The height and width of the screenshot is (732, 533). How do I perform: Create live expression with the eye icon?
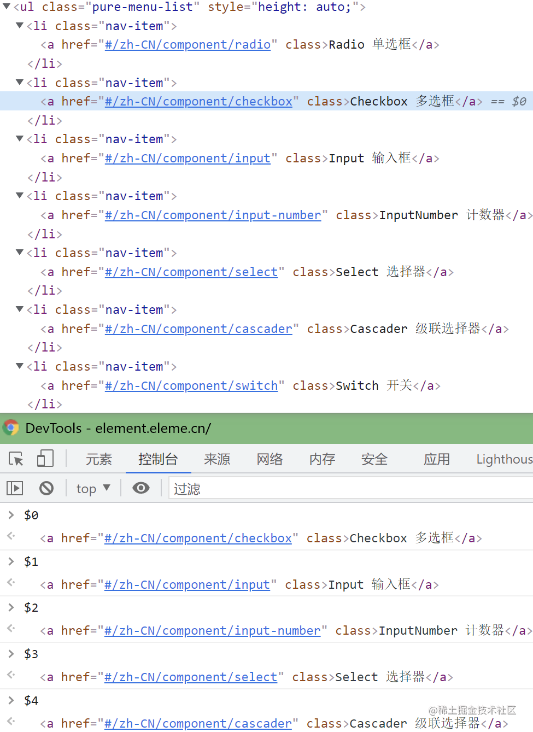point(141,488)
